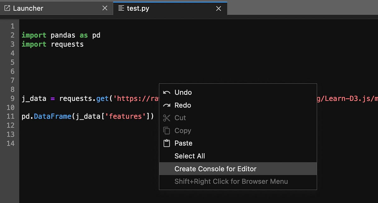Viewport: 378px width, 203px height.
Task: Close the Launcher tab
Action: (105, 8)
